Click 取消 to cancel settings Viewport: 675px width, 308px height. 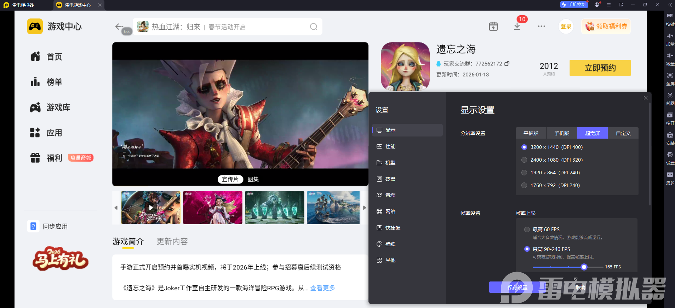tap(580, 287)
